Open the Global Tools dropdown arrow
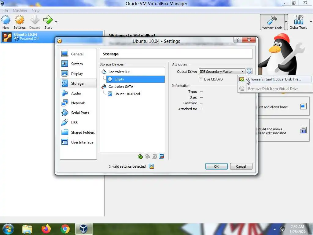Image resolution: width=313 pixels, height=235 pixels. (311, 22)
